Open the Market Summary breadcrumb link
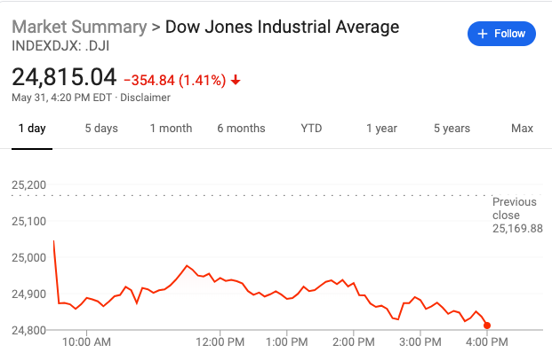Screen dimensions: 552x361 coord(79,27)
